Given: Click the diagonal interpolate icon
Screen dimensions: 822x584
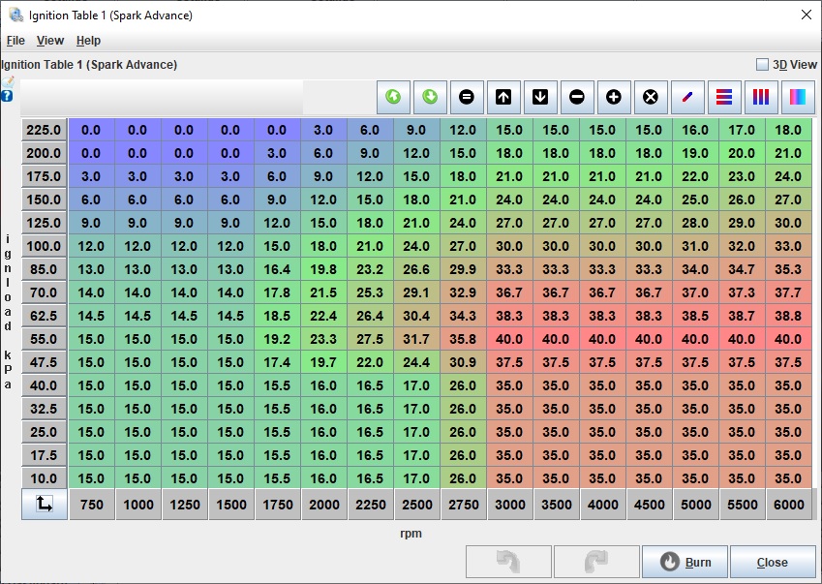Looking at the screenshot, I should 687,97.
